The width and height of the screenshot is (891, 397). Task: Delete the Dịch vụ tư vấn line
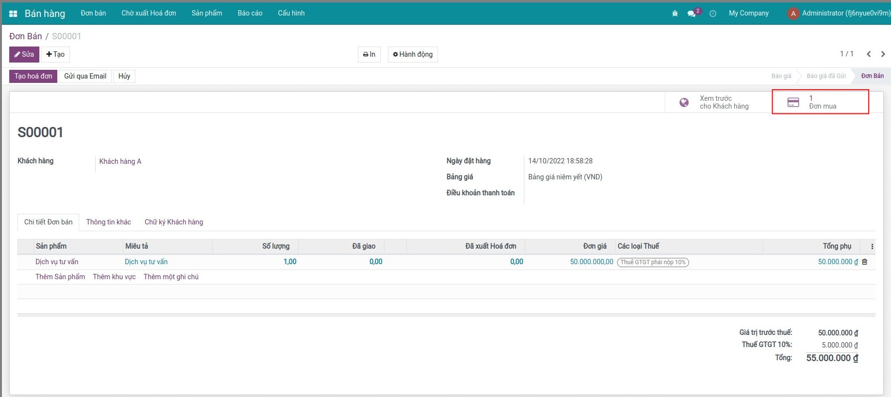[864, 262]
